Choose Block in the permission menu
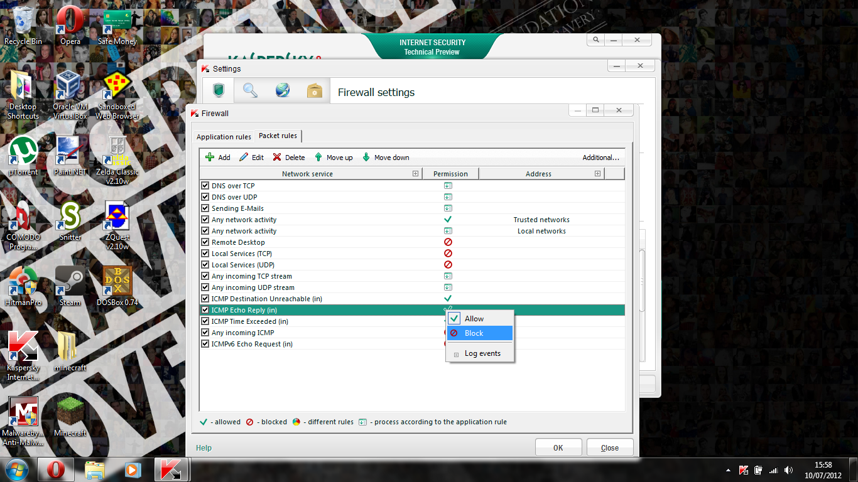Image resolution: width=858 pixels, height=482 pixels. (480, 333)
